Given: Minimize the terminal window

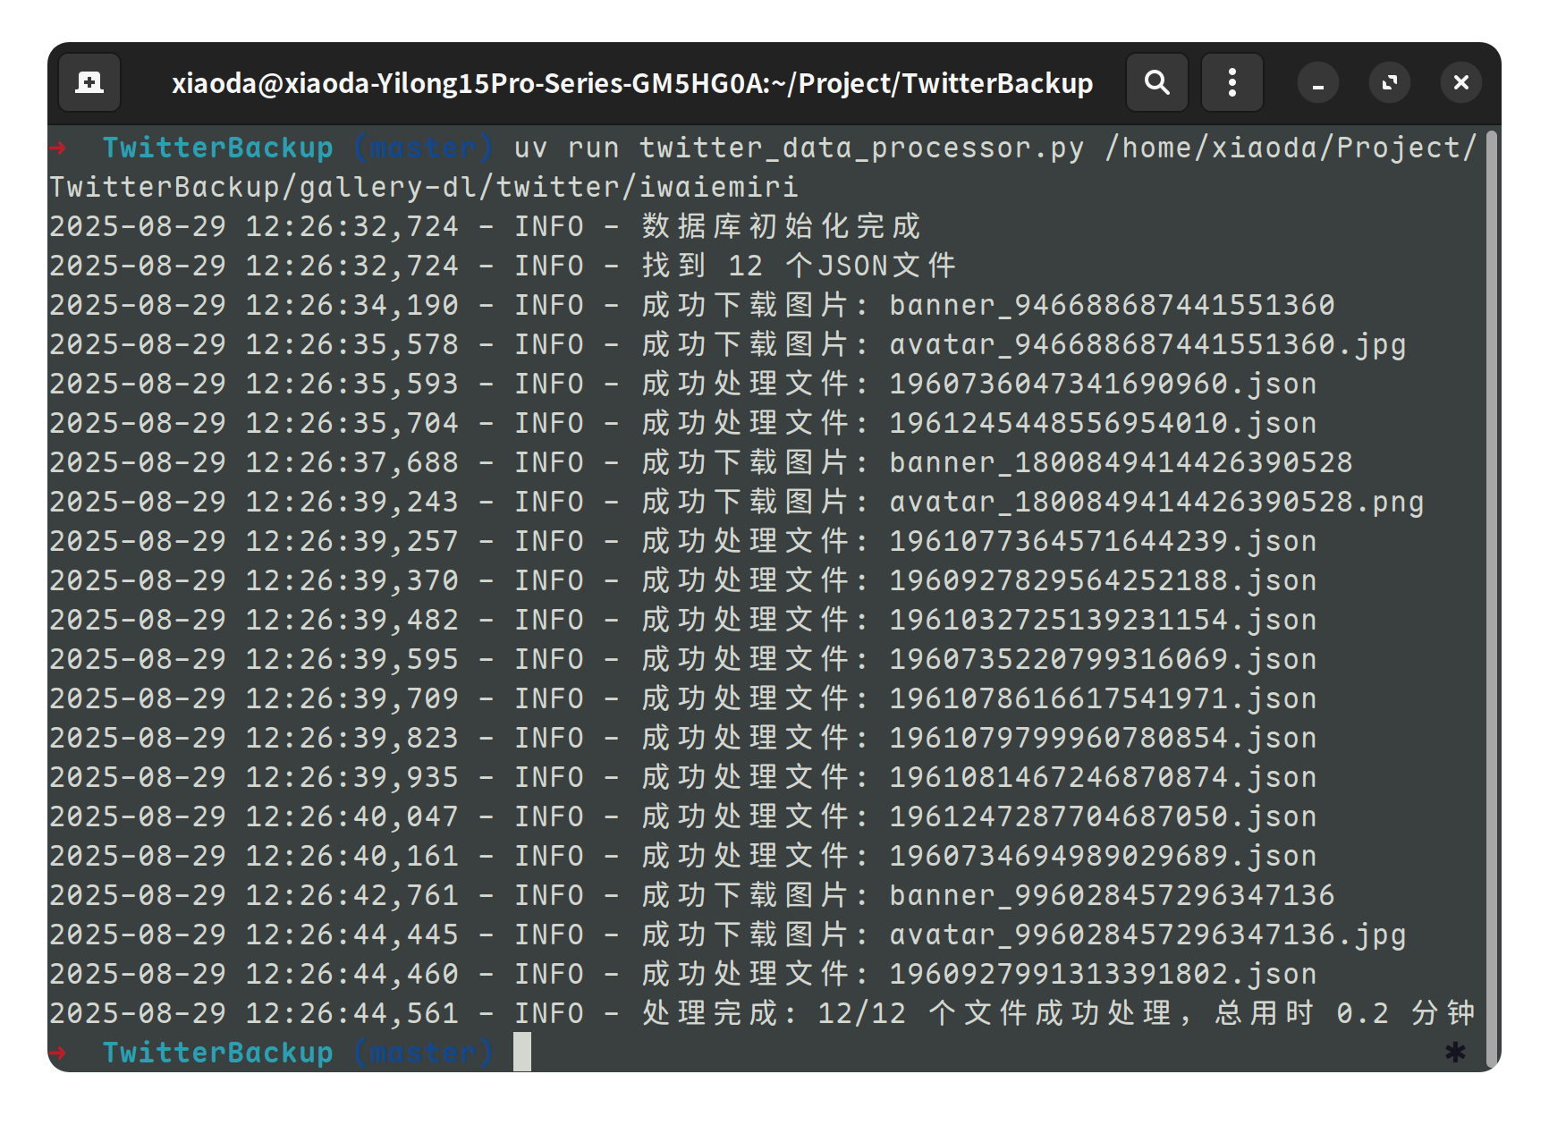Looking at the screenshot, I should coord(1318,83).
